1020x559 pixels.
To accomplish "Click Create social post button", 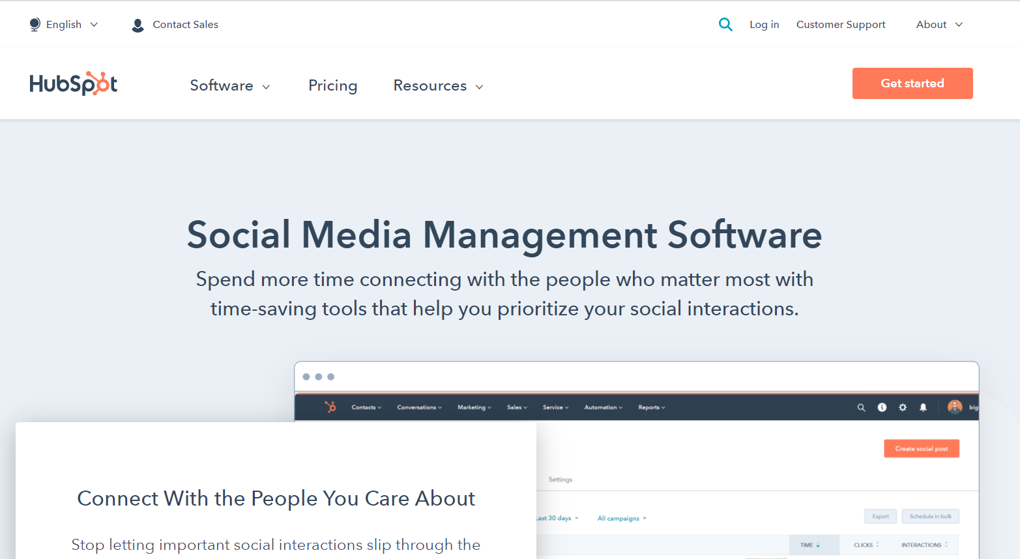I will pyautogui.click(x=922, y=448).
